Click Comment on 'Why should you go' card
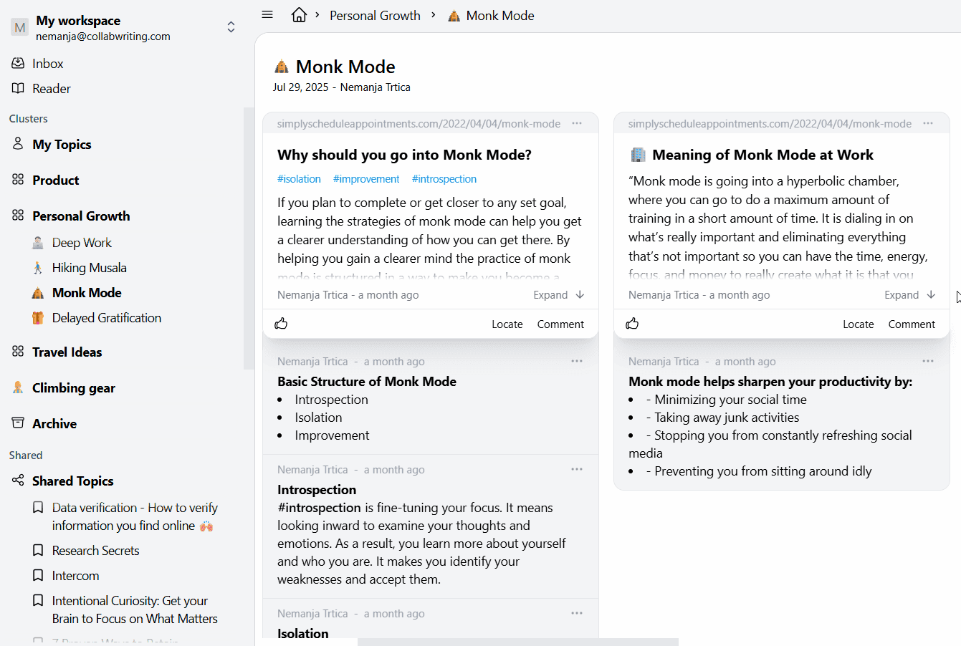The width and height of the screenshot is (961, 646). click(x=560, y=324)
